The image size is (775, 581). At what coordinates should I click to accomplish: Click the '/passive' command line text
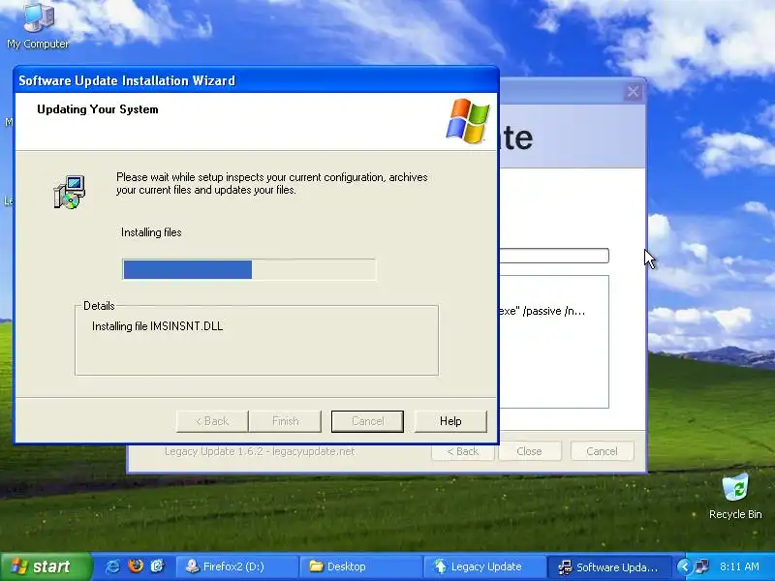[x=542, y=311]
